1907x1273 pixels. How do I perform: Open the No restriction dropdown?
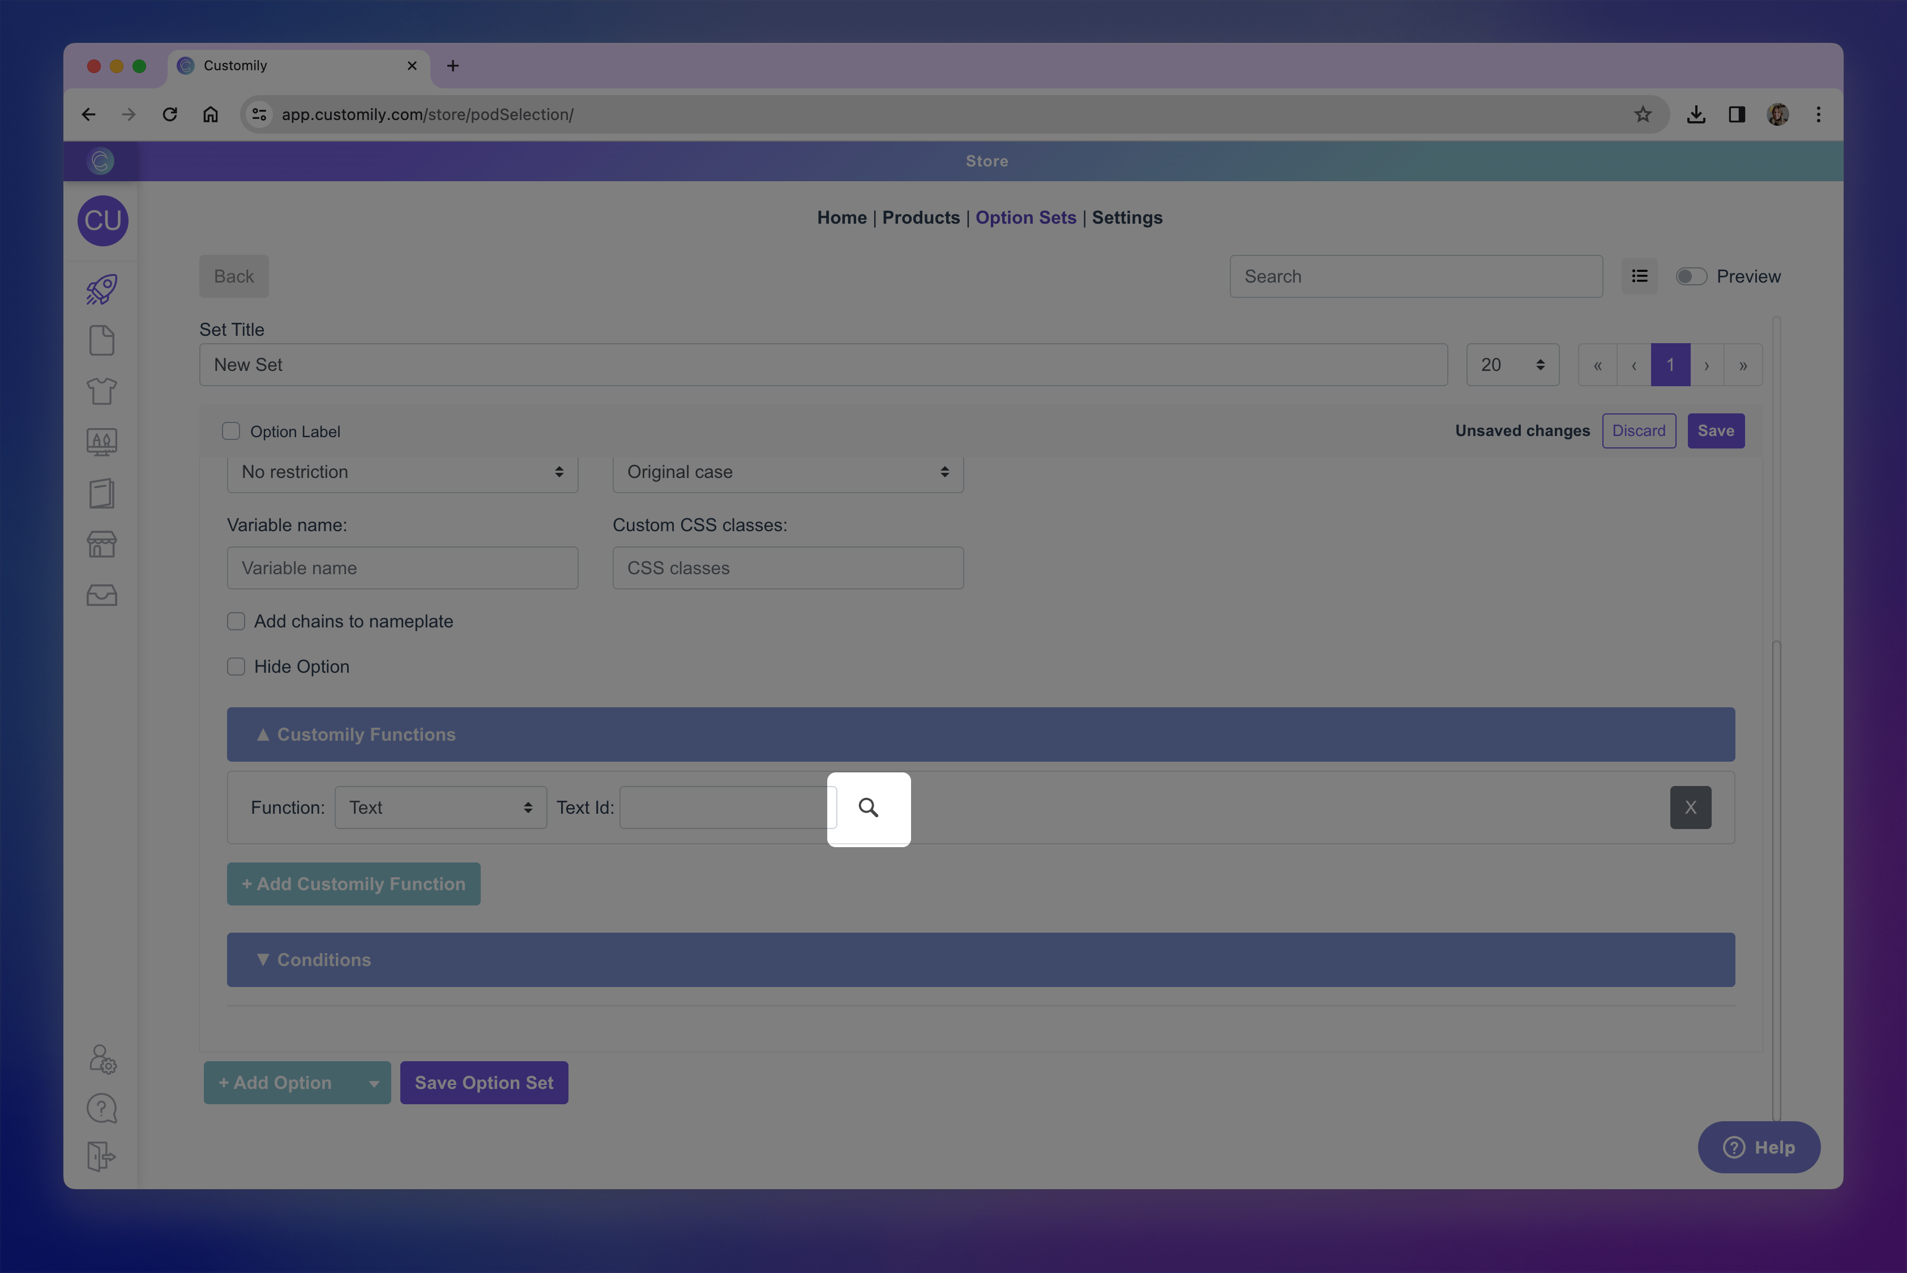[402, 472]
